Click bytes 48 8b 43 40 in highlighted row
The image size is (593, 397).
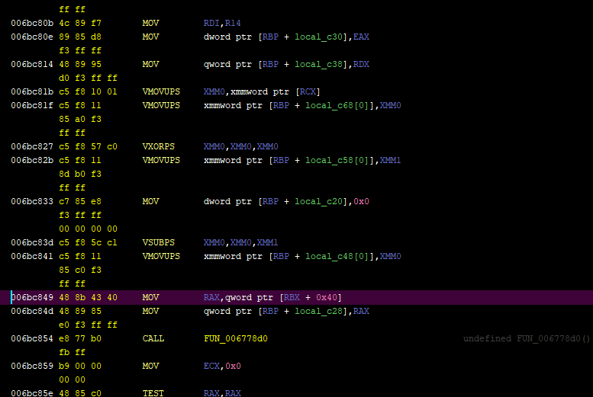click(88, 297)
